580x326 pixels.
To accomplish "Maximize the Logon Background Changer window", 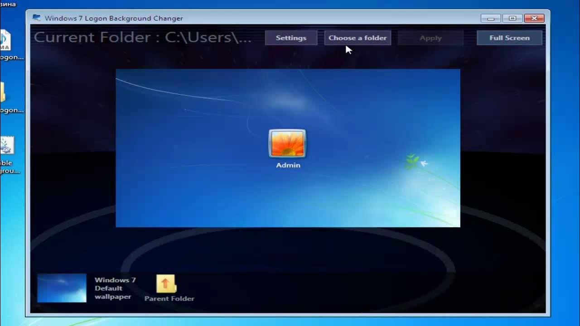I will 512,19.
